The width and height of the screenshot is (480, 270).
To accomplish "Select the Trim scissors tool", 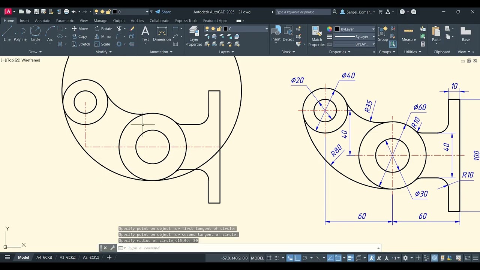I will pyautogui.click(x=119, y=28).
